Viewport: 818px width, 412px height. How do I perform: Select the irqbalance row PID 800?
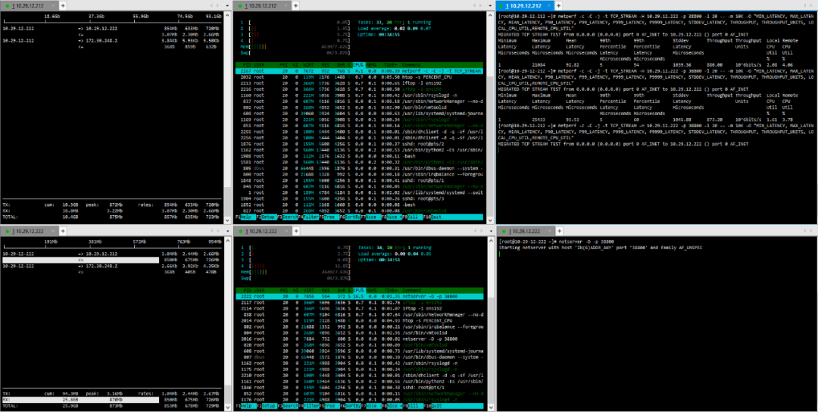tap(360, 173)
